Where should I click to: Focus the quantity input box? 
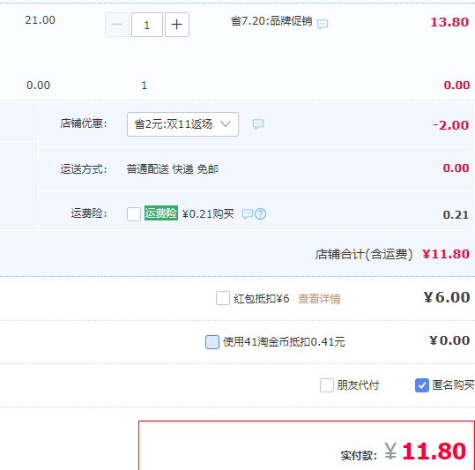(x=147, y=25)
